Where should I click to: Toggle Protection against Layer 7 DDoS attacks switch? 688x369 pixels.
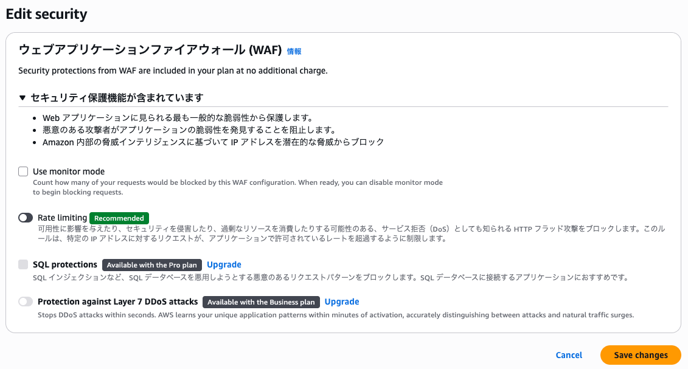pyautogui.click(x=26, y=302)
